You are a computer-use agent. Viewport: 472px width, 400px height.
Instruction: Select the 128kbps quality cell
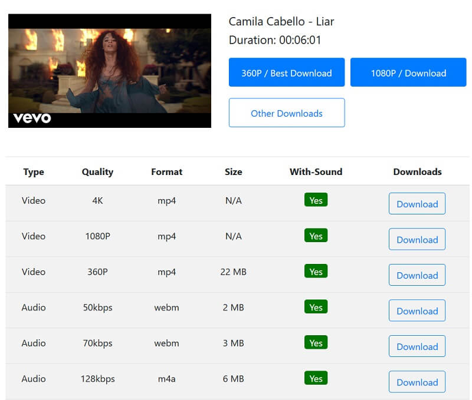(97, 379)
